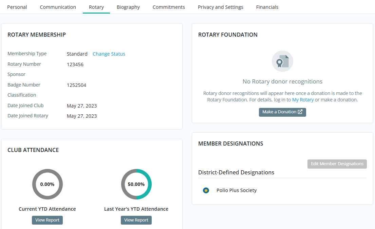Select the Rotary tab
The image size is (375, 229).
(96, 7)
